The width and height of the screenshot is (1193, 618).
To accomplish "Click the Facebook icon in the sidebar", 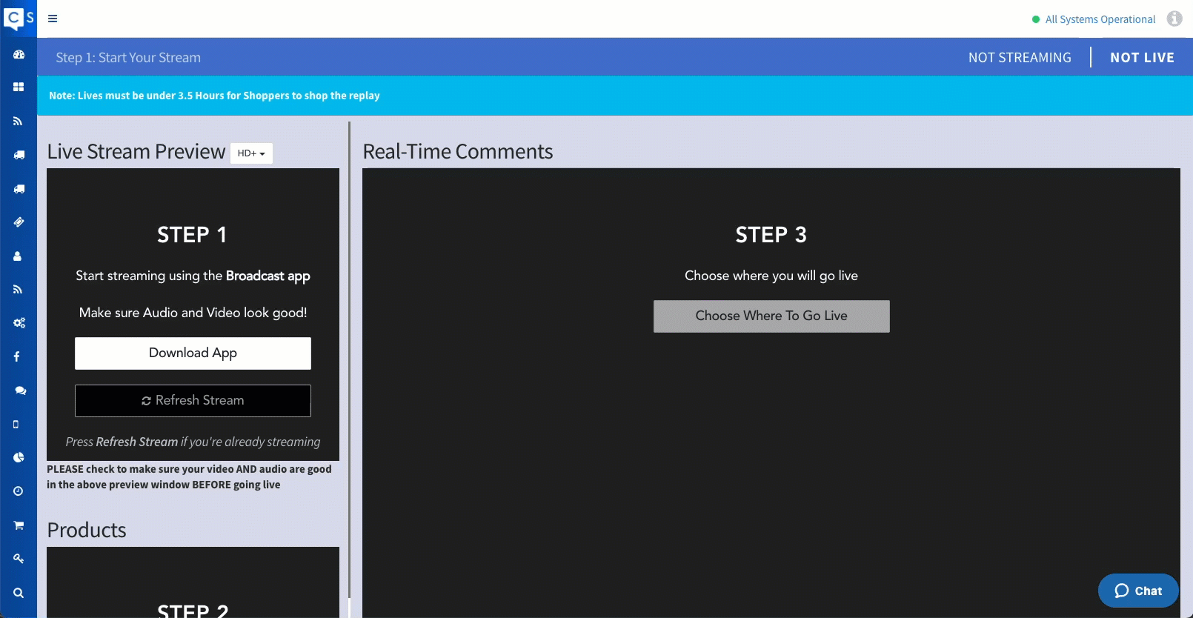I will pos(17,356).
